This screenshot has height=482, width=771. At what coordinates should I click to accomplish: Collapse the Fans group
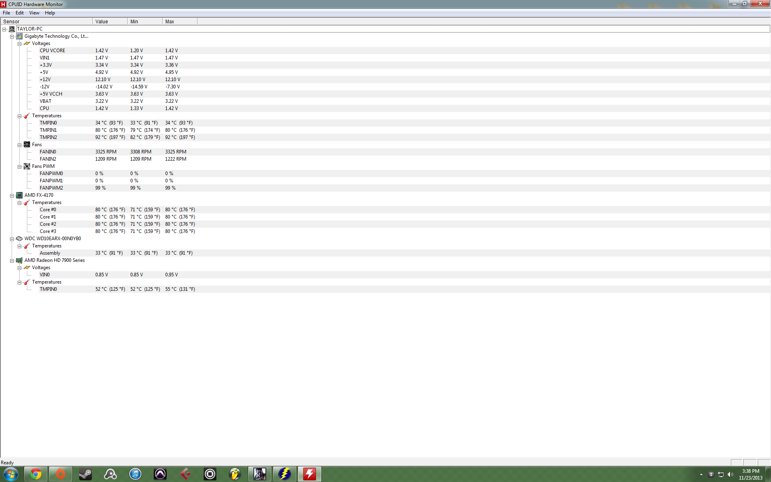pos(19,145)
